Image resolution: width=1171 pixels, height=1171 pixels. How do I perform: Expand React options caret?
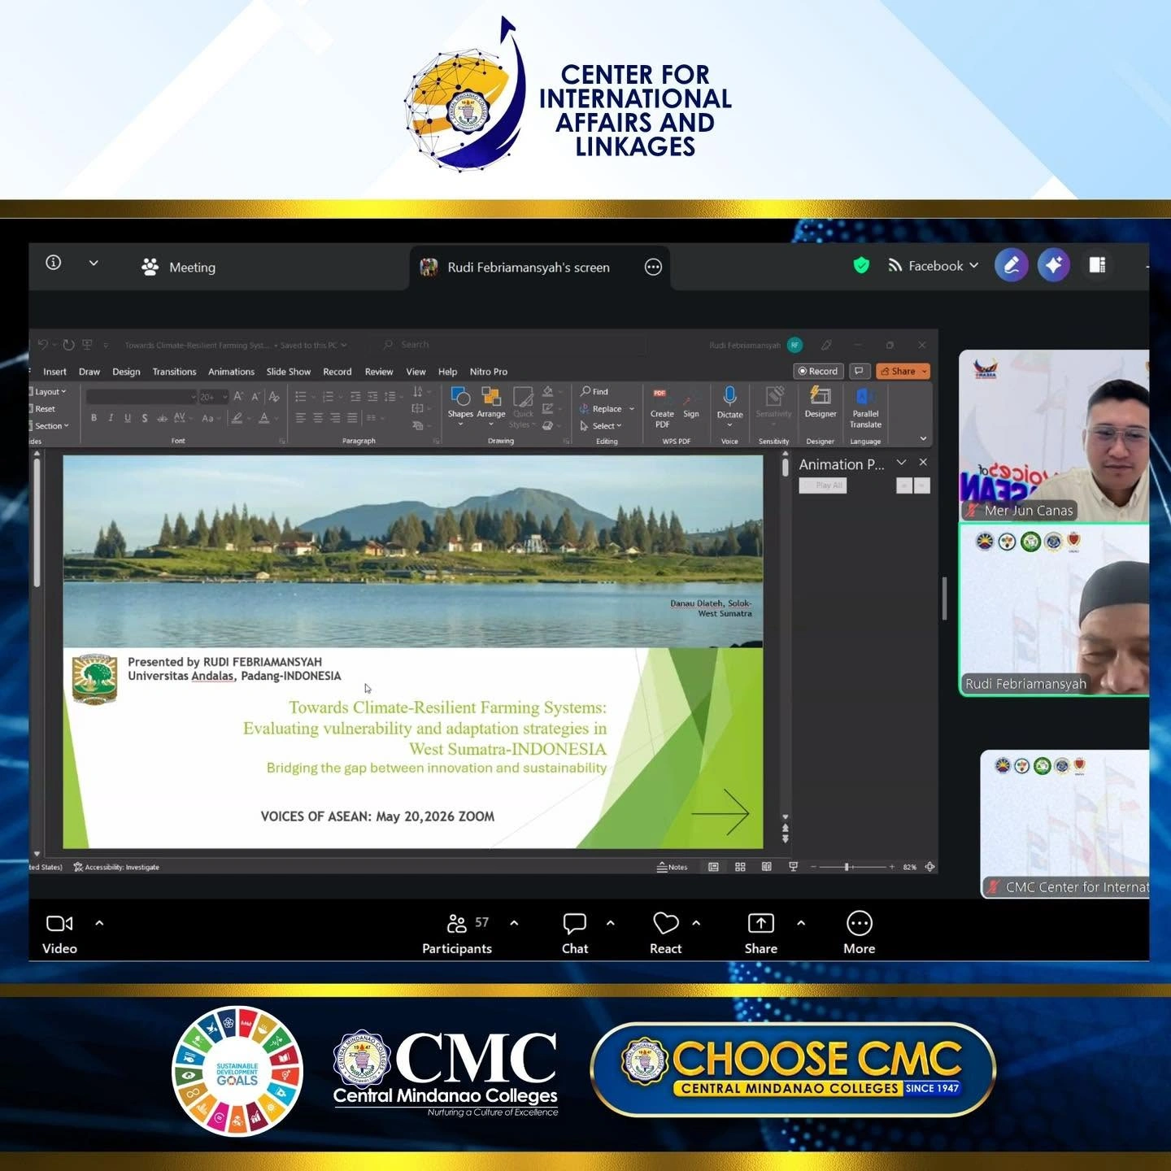[696, 923]
